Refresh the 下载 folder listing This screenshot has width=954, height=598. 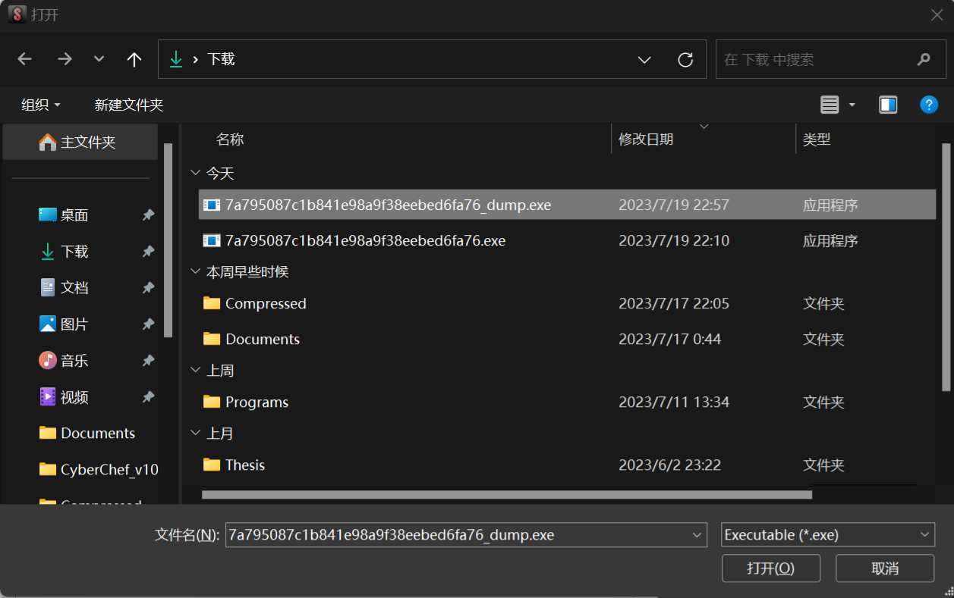click(x=685, y=59)
